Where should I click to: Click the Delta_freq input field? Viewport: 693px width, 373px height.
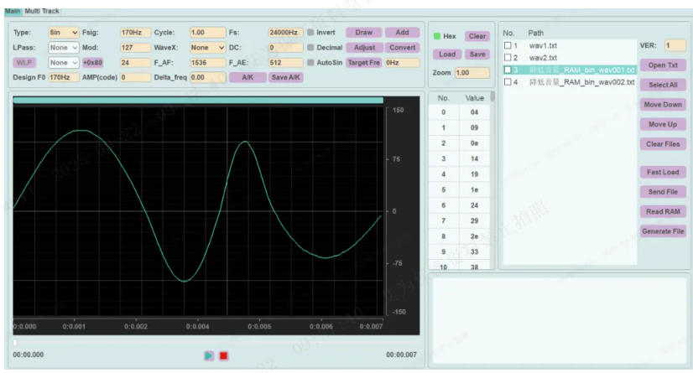tap(207, 77)
